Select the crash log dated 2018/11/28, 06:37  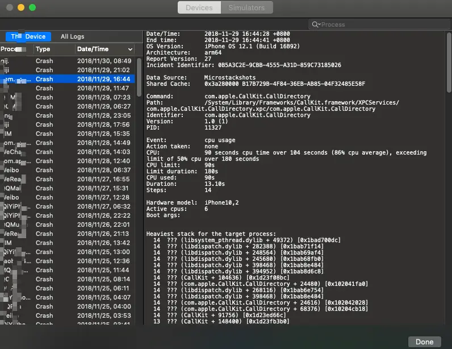click(68, 170)
